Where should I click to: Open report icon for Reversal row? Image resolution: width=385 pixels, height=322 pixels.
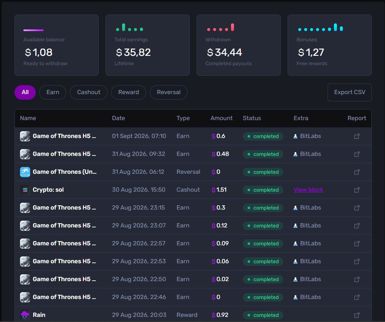[357, 172]
